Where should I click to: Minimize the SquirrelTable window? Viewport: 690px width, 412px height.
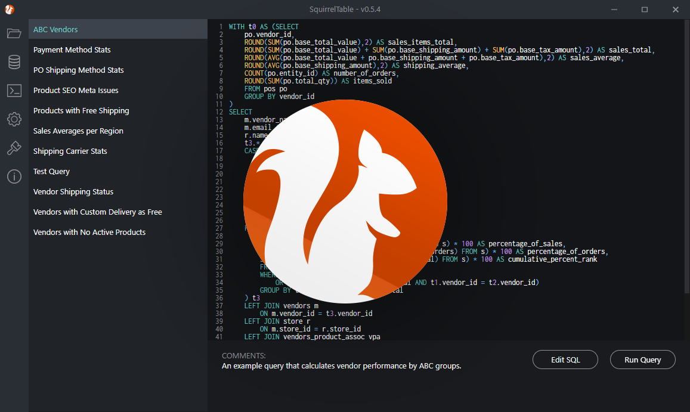click(x=614, y=10)
